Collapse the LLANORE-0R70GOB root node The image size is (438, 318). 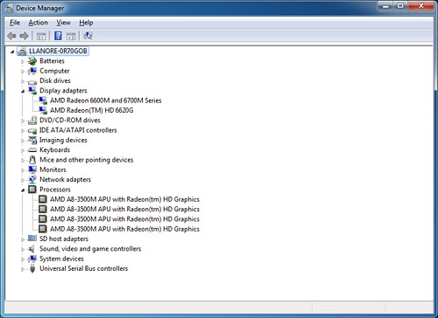pyautogui.click(x=12, y=52)
